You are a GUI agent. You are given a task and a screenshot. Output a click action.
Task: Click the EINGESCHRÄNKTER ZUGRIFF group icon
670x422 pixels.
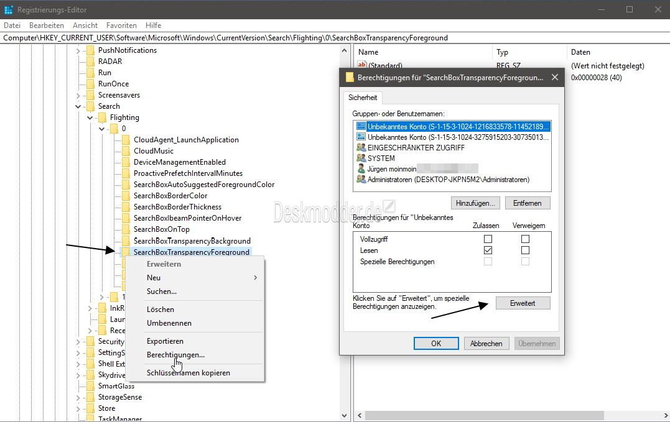361,148
